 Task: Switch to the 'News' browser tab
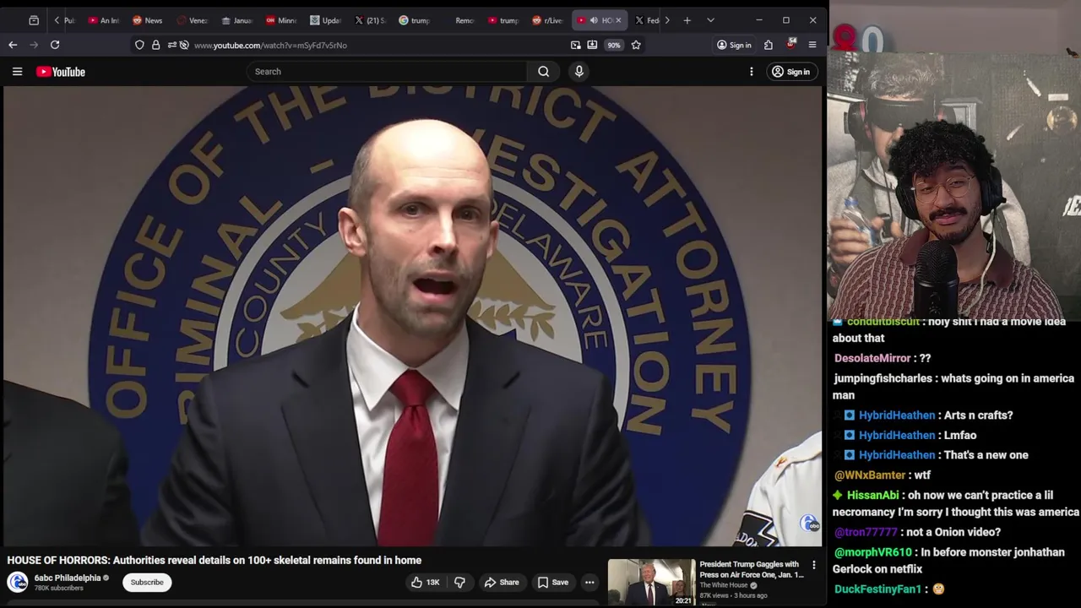point(147,20)
